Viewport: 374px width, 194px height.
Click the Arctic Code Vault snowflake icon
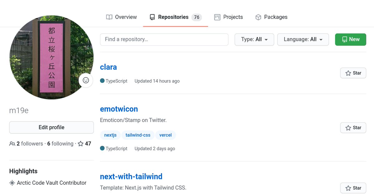pos(12,183)
